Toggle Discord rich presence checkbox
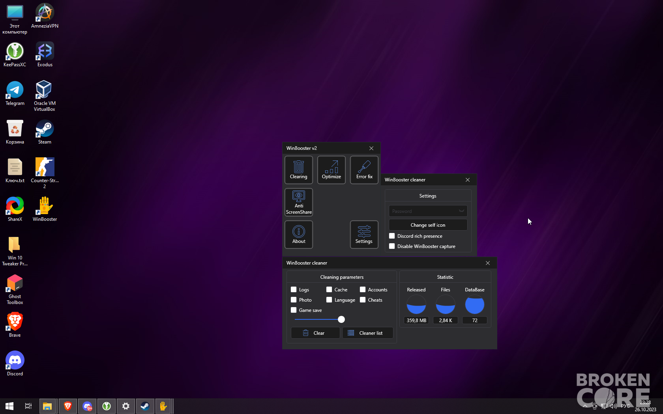This screenshot has width=663, height=414. (392, 236)
